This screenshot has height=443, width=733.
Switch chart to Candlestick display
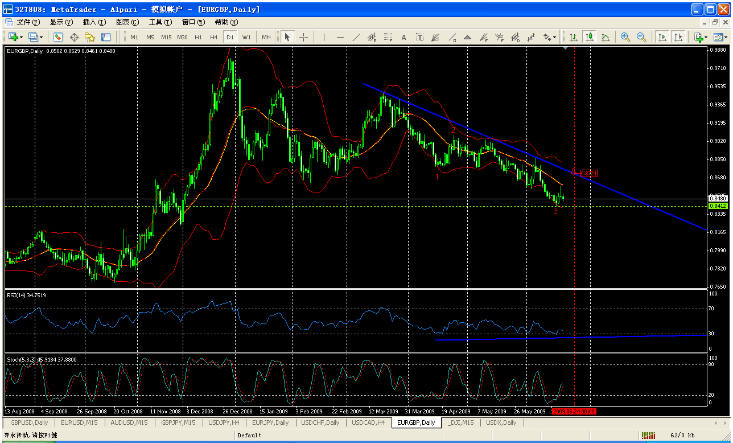click(x=590, y=37)
